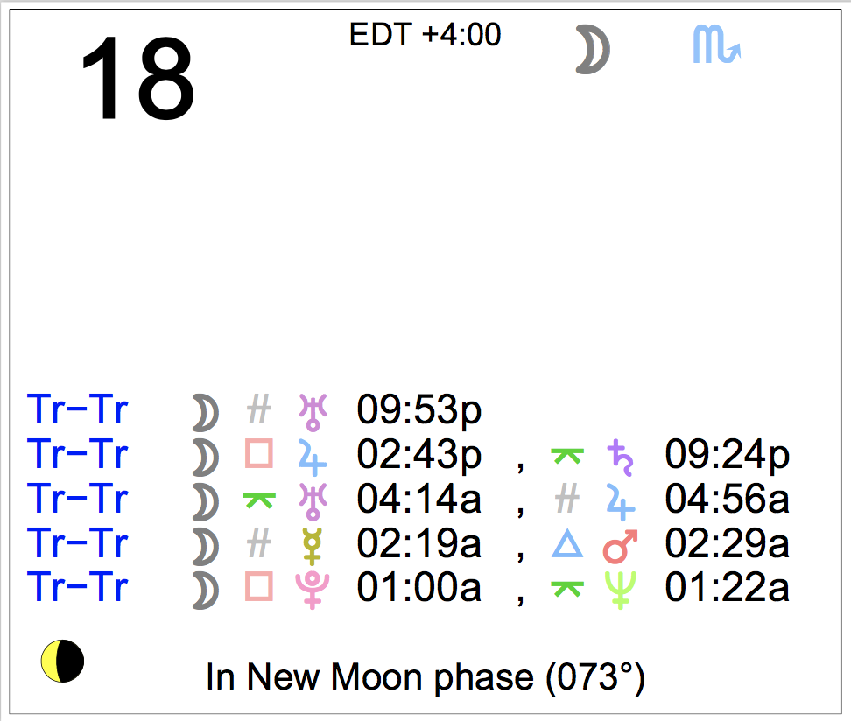Open the first Tr–Tr link at 09:53p
Screen dimensions: 851x721
[x=78, y=409]
